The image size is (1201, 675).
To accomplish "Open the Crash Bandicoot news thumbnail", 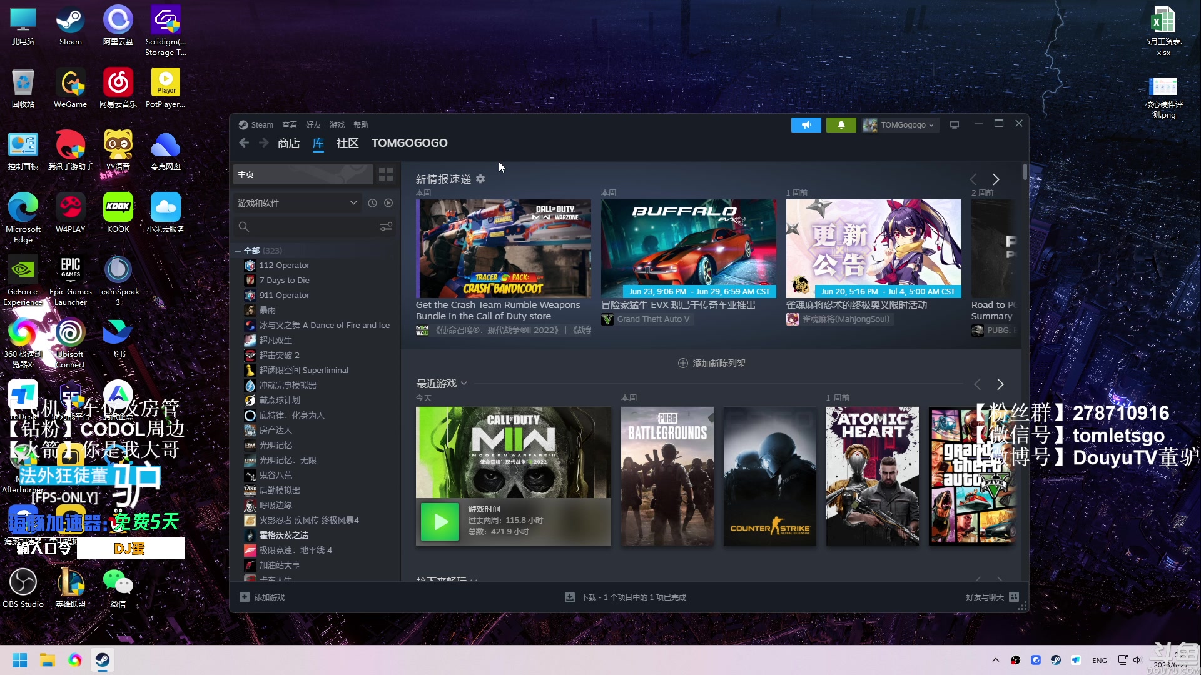I will click(x=504, y=249).
